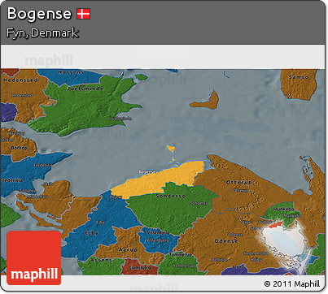Click the Assens map label
This screenshot has width=328, height=294.
pyautogui.click(x=101, y=260)
